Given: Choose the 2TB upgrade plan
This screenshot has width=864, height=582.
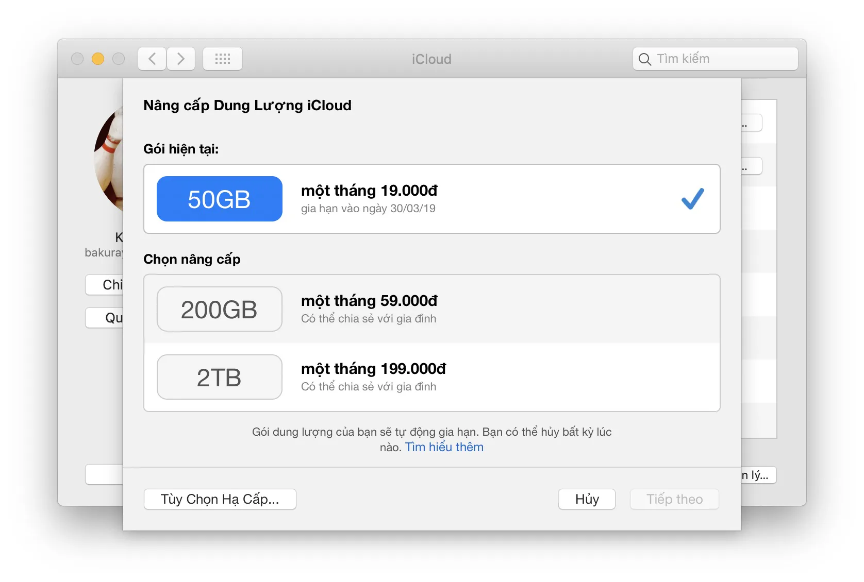Looking at the screenshot, I should point(220,377).
